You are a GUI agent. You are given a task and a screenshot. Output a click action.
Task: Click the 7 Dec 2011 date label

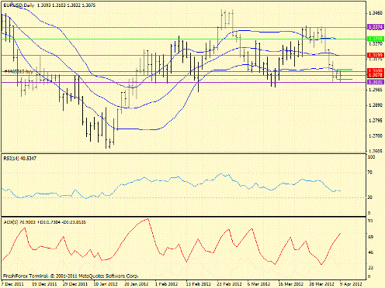[x=12, y=284]
